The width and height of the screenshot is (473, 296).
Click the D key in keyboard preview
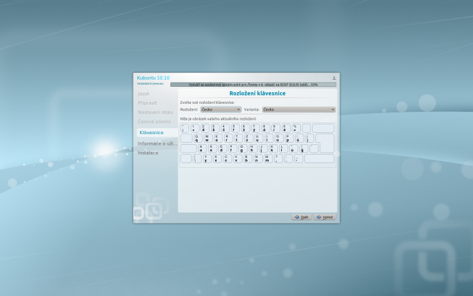click(222, 148)
